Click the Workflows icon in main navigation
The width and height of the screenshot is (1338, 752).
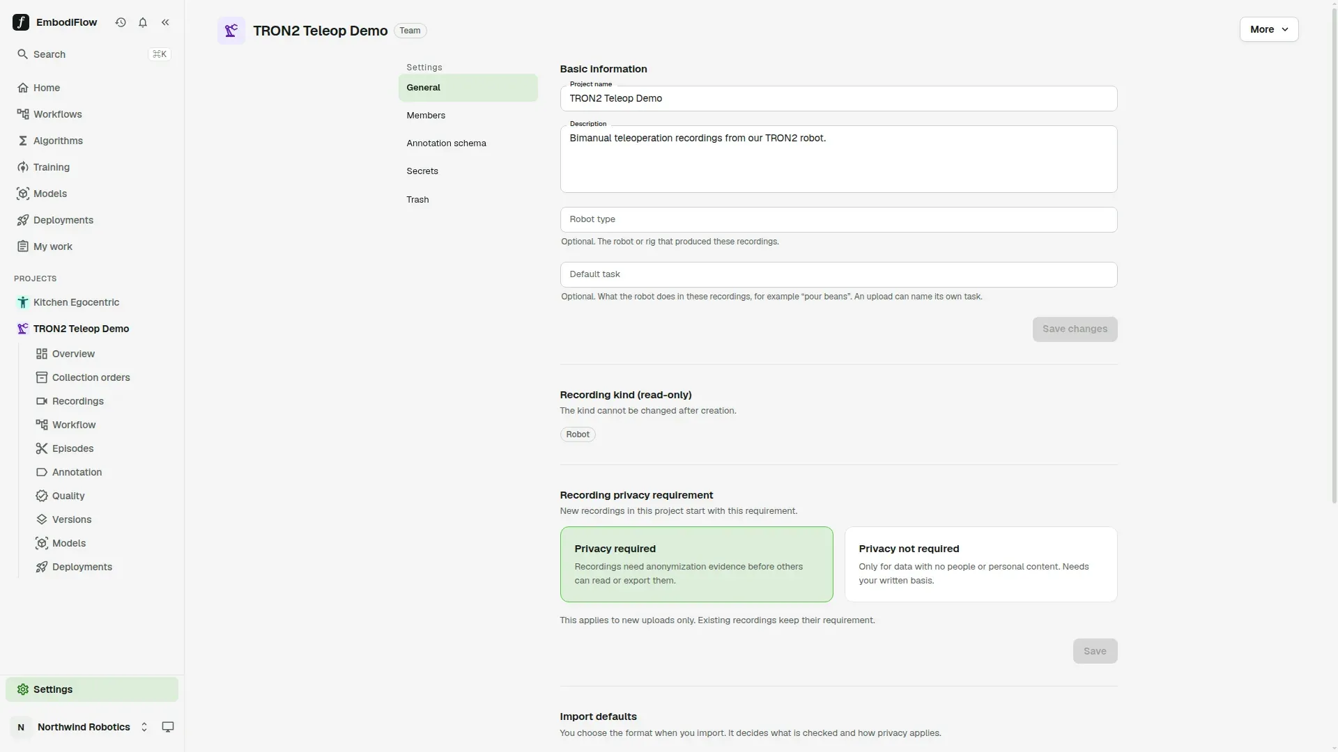pos(23,114)
